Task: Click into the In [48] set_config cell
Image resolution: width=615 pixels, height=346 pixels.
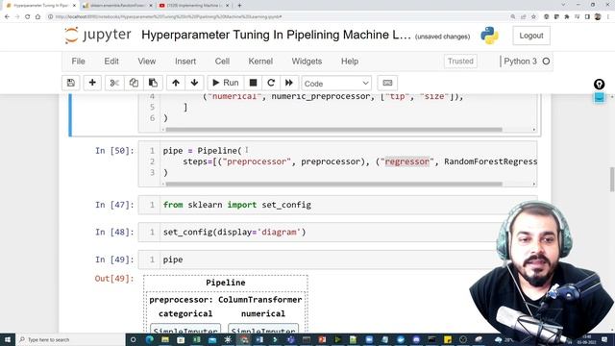Action: tap(337, 233)
